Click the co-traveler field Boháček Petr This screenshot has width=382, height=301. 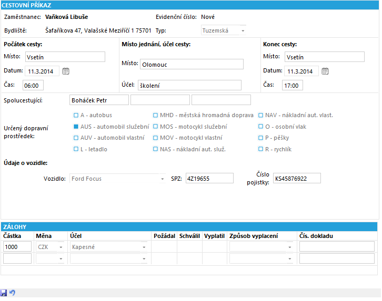(99, 100)
